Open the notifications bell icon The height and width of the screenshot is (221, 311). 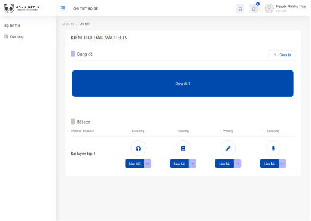254,8
